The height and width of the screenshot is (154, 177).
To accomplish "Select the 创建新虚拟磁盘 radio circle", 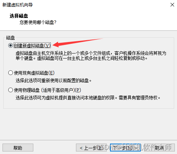I will [x=10, y=46].
